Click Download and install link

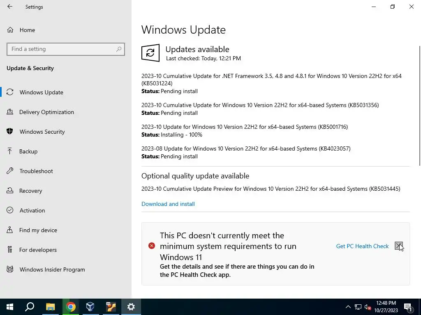pyautogui.click(x=168, y=204)
